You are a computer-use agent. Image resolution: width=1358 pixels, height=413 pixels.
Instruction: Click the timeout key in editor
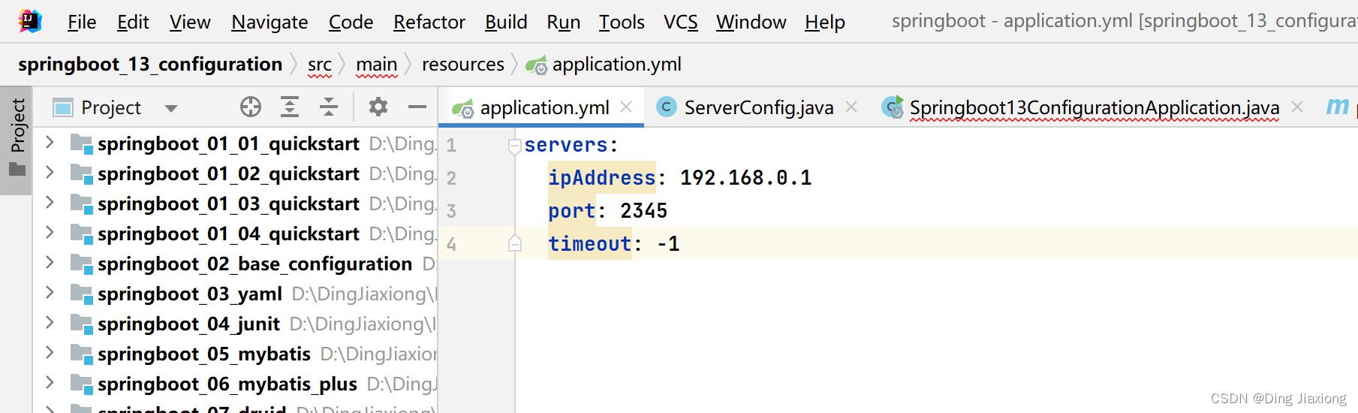coord(590,244)
